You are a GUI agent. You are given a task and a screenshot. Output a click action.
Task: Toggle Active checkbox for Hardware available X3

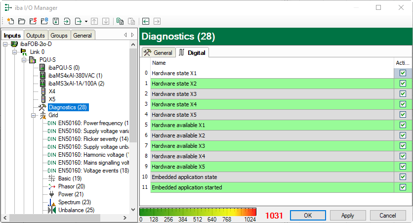click(x=403, y=146)
